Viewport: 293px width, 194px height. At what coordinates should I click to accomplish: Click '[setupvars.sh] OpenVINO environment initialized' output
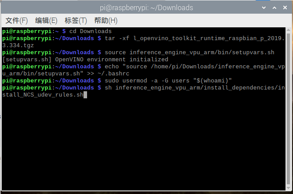(x=85, y=60)
